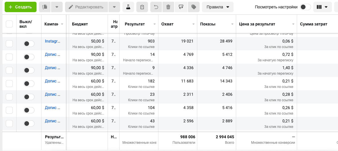Screen dimensions: 338x151
Task: Select the checkbox in the row with 104 results
Action: coord(9,111)
